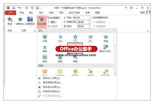Screen dimensions: 153x103
Task: Select the 彩色脉冲 (Color Pulse) emphasis effect
Action: click(60, 72)
